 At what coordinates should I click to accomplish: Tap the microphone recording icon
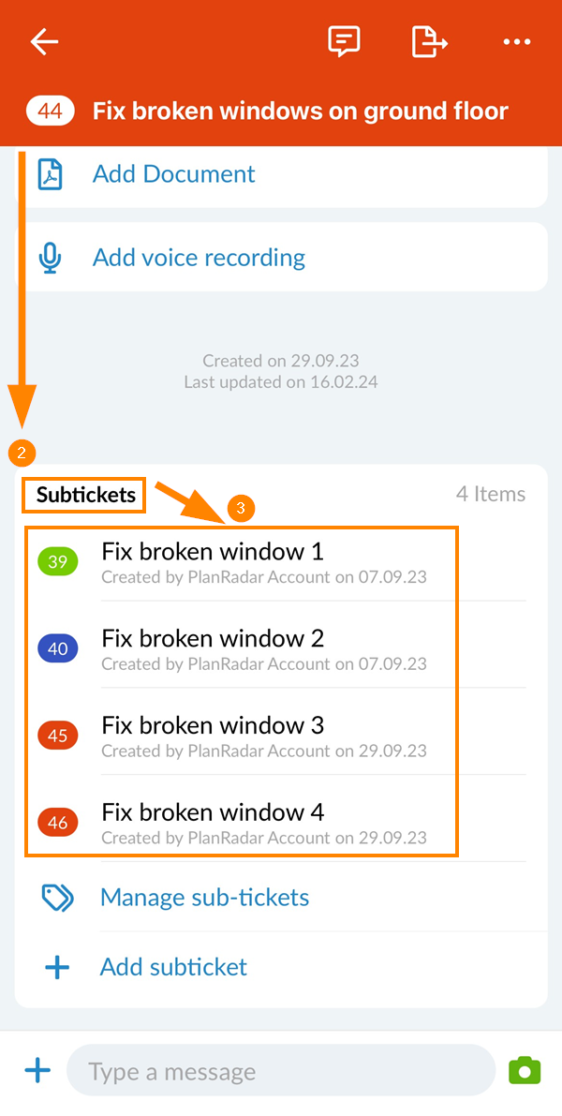click(50, 258)
